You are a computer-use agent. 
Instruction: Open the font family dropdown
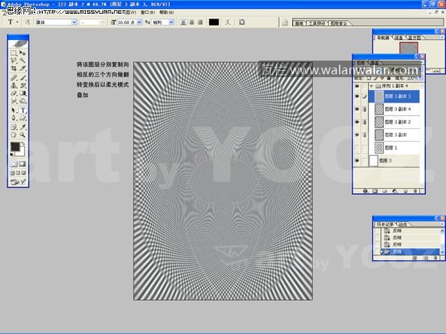click(74, 22)
